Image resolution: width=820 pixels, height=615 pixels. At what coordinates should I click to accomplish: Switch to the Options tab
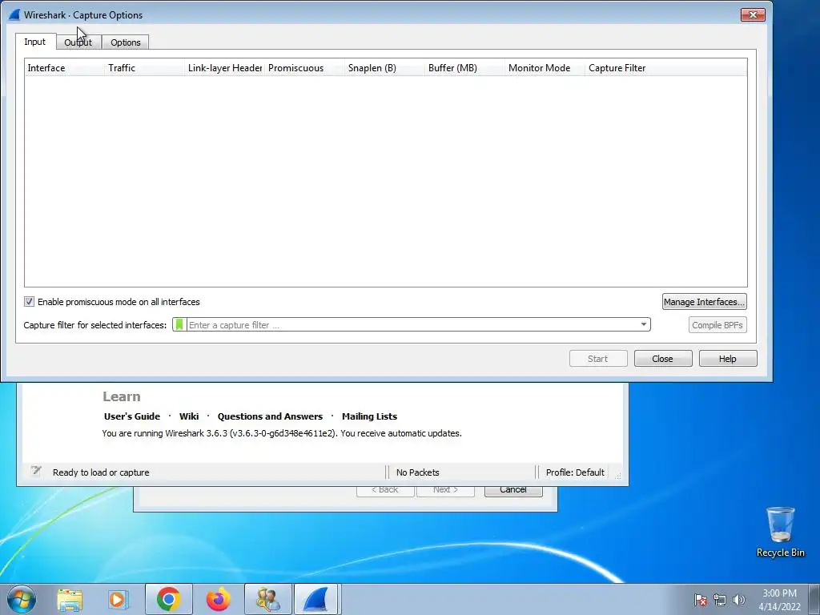pos(126,42)
